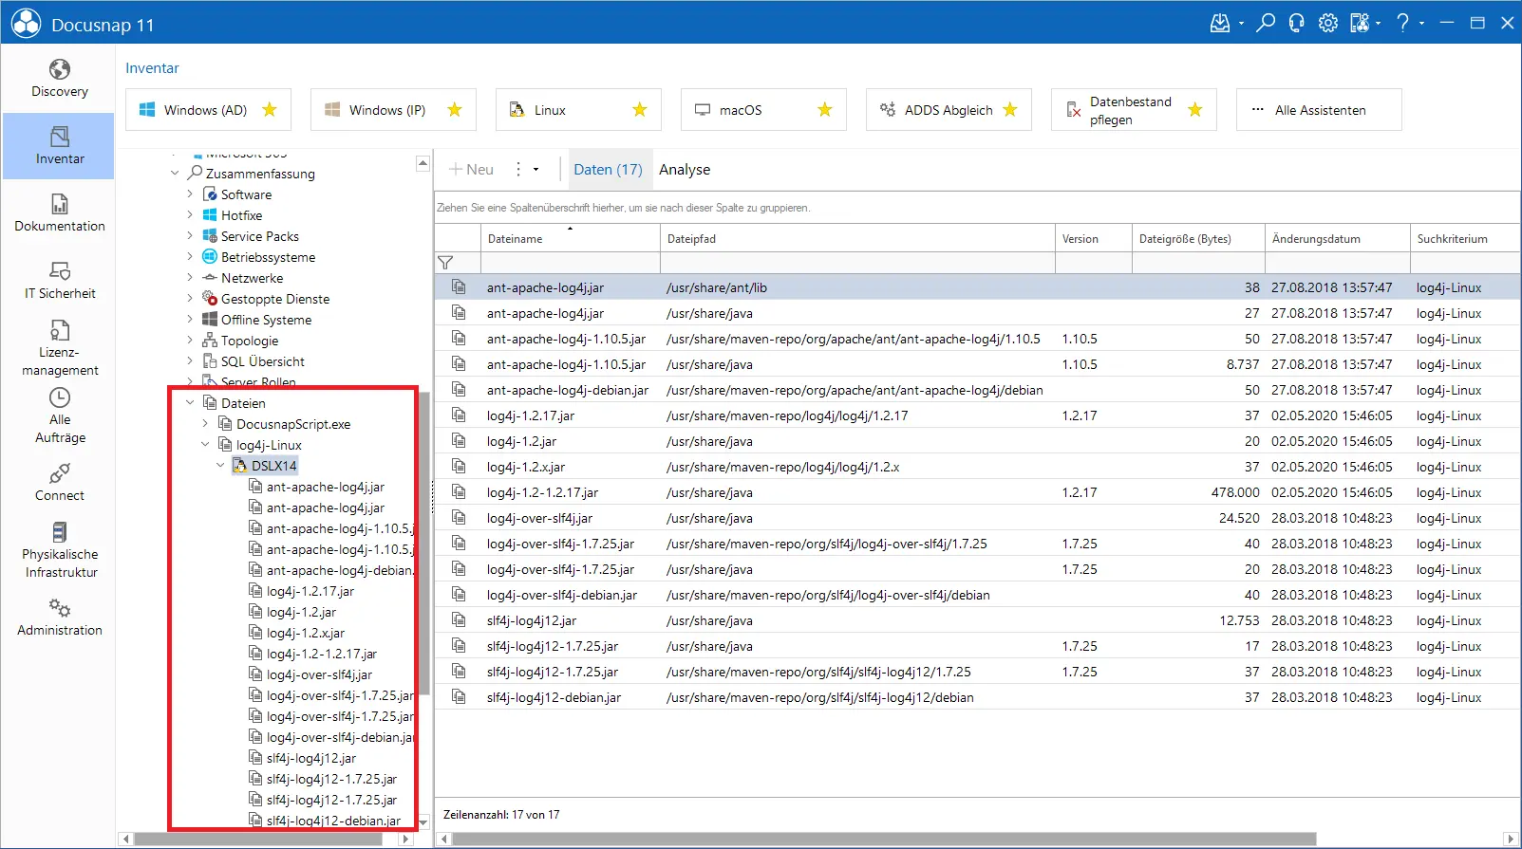Viewport: 1522px width, 849px height.
Task: Click the slf4j-log4j12-debian.jar table row
Action: [977, 697]
